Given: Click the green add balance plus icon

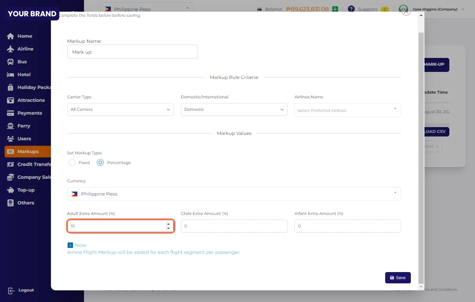Looking at the screenshot, I should [335, 9].
